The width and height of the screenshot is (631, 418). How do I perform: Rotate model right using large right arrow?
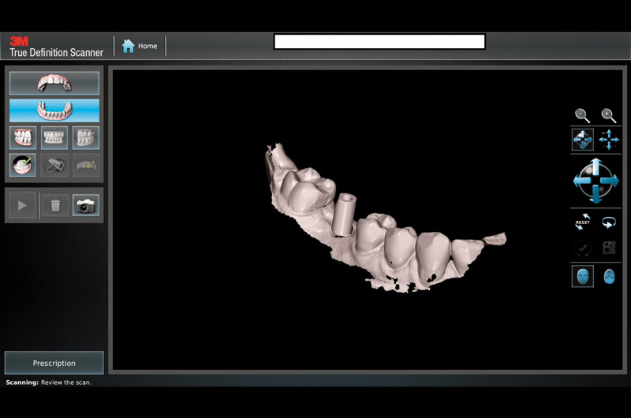pos(610,181)
